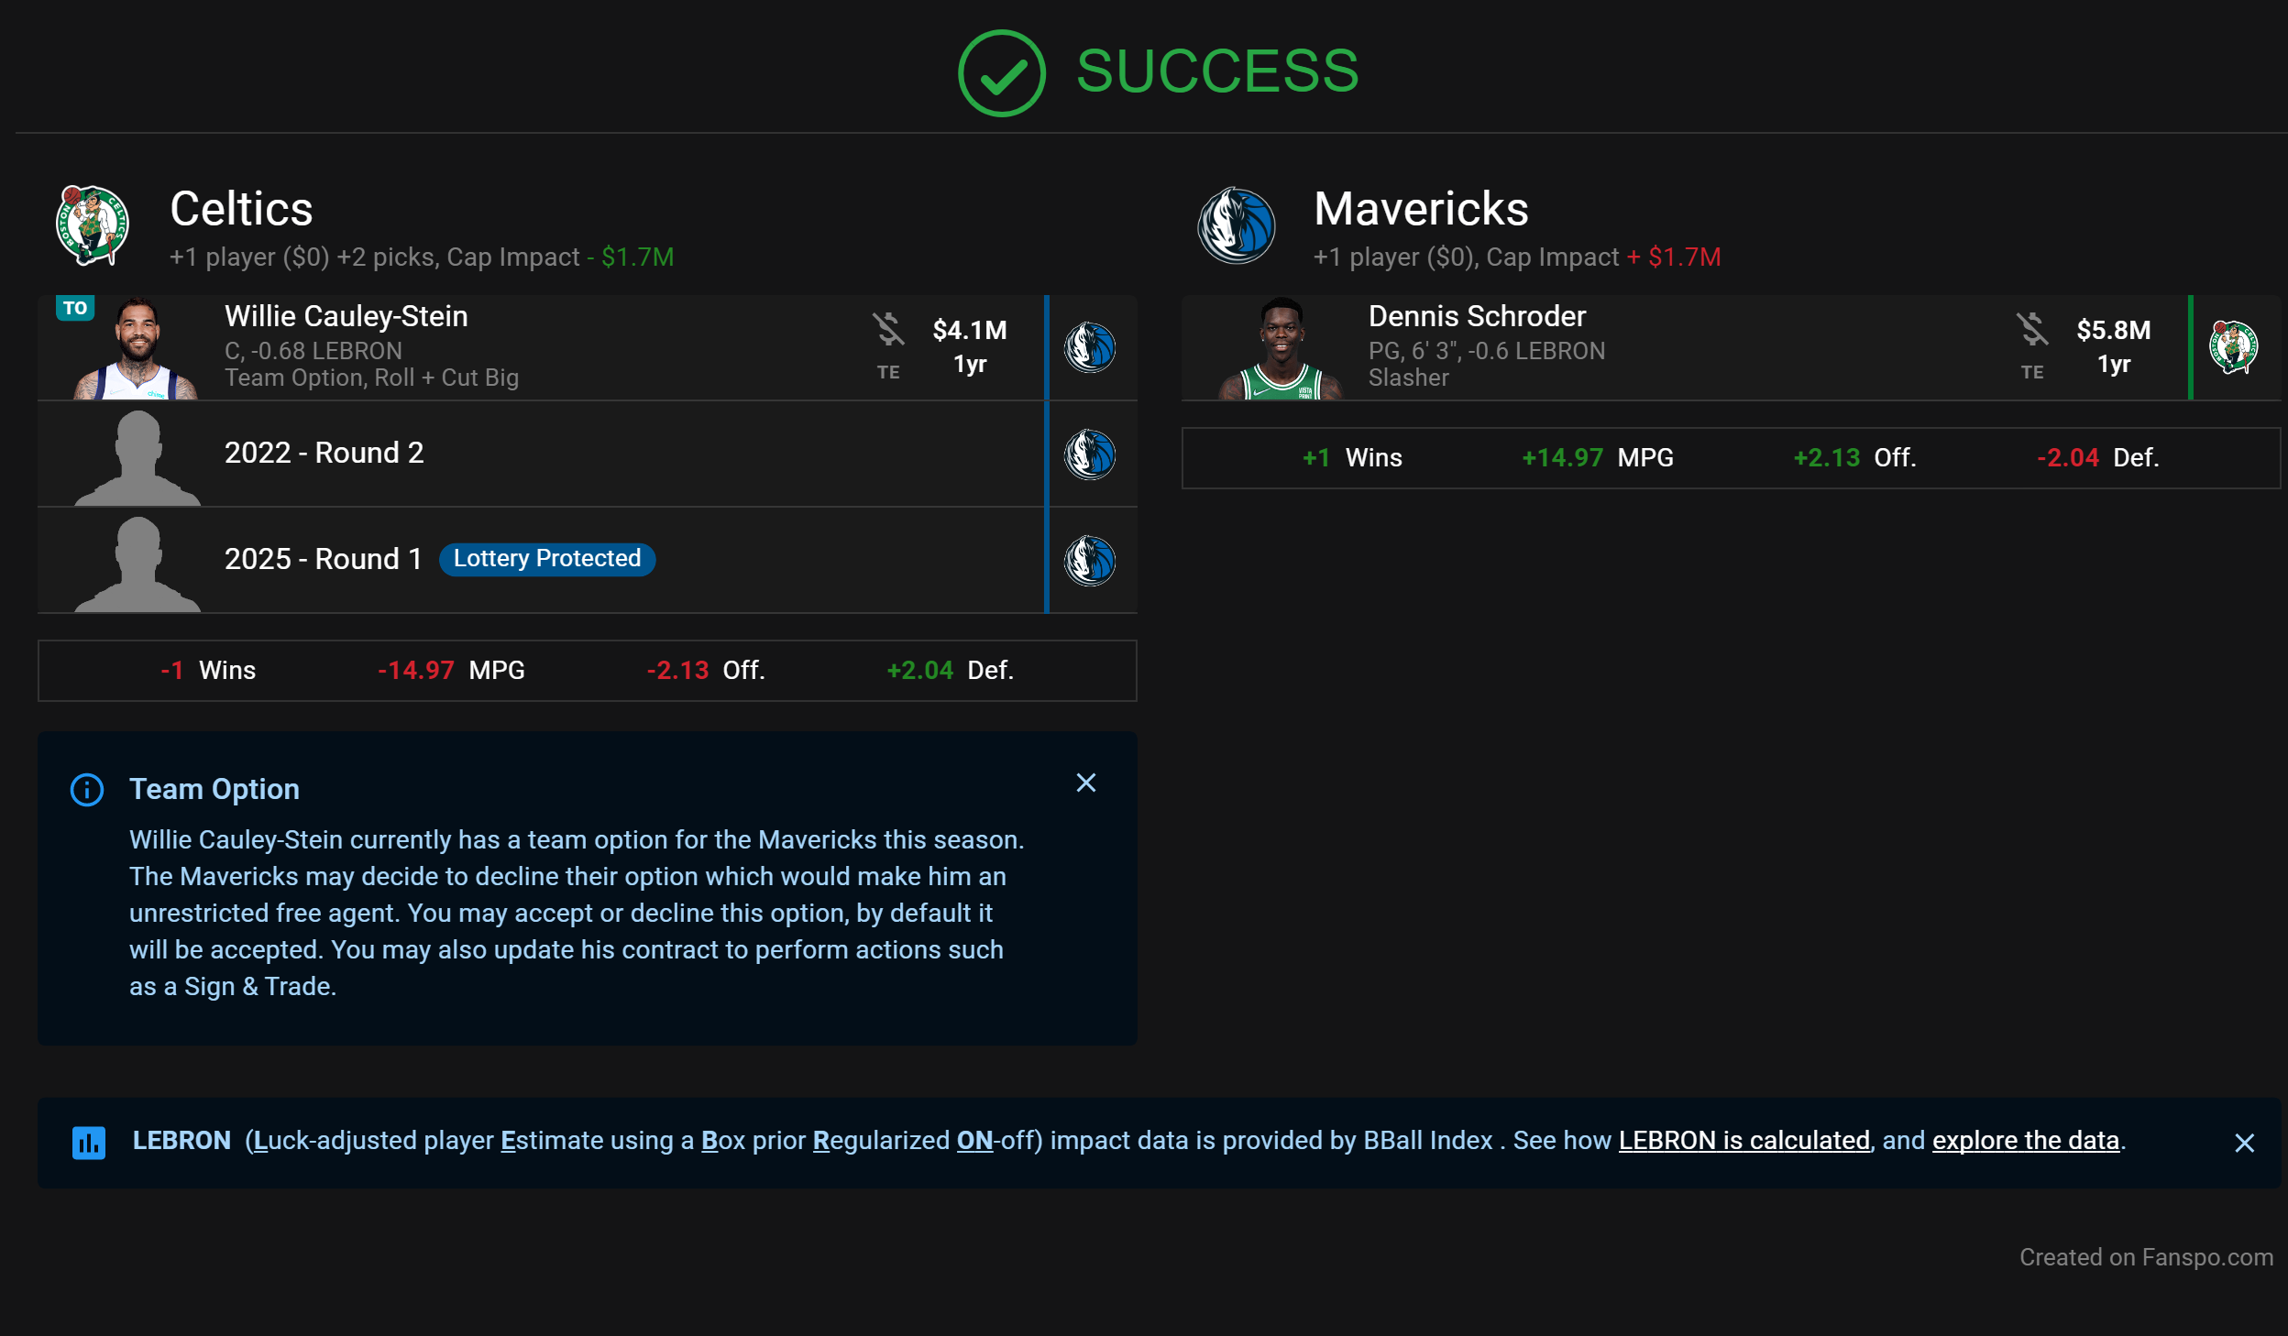The width and height of the screenshot is (2288, 1336).
Task: Click Mavericks logo in 2025 Round 1 row
Action: [1090, 560]
